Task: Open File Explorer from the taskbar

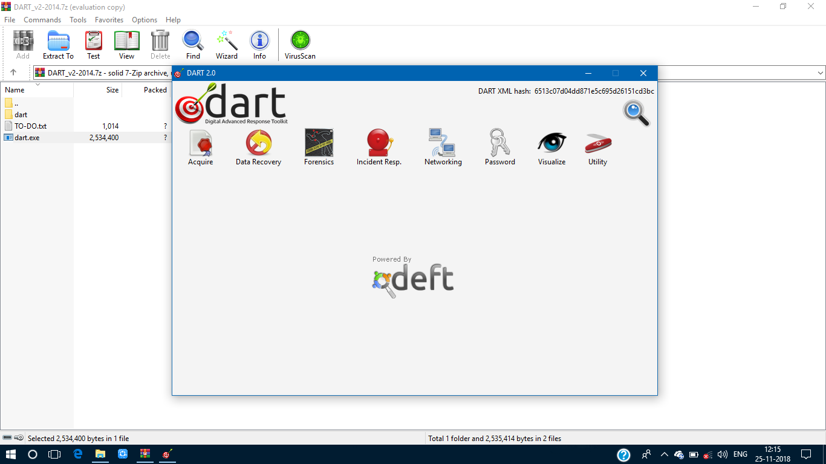Action: [100, 454]
